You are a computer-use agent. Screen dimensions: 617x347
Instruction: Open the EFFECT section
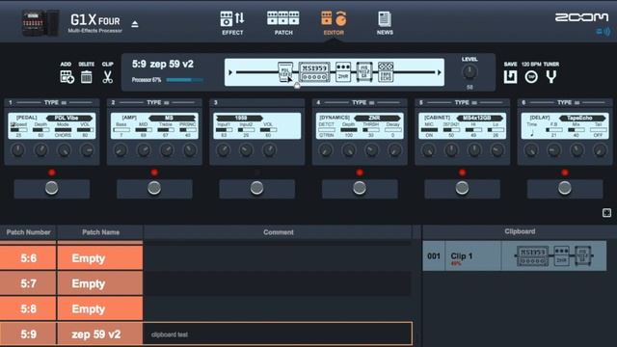[x=232, y=23]
